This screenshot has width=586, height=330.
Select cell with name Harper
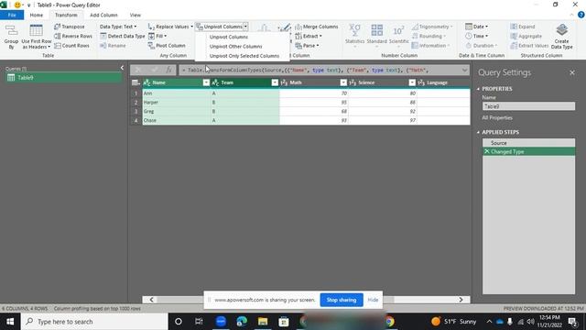pos(177,102)
